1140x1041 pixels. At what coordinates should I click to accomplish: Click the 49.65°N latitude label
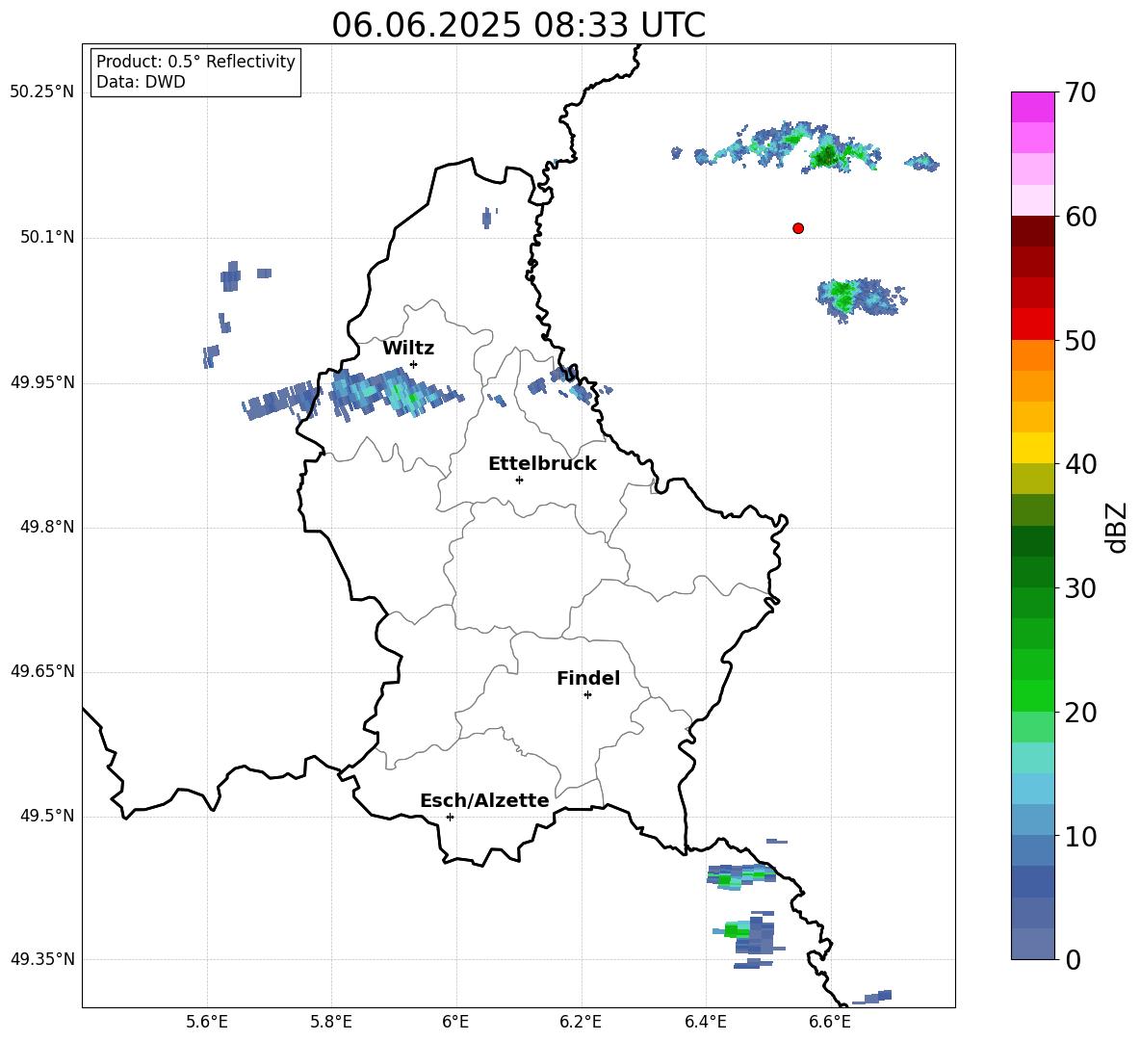coord(41,671)
